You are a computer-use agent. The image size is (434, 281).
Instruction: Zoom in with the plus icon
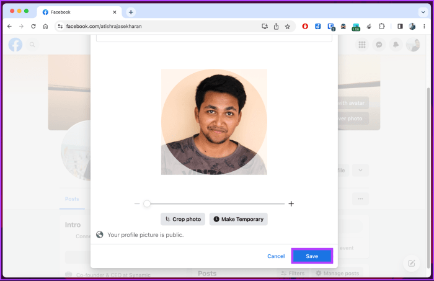tap(291, 203)
